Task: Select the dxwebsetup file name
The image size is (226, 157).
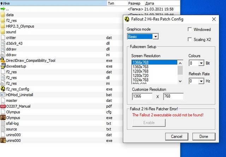Action: click(16, 66)
